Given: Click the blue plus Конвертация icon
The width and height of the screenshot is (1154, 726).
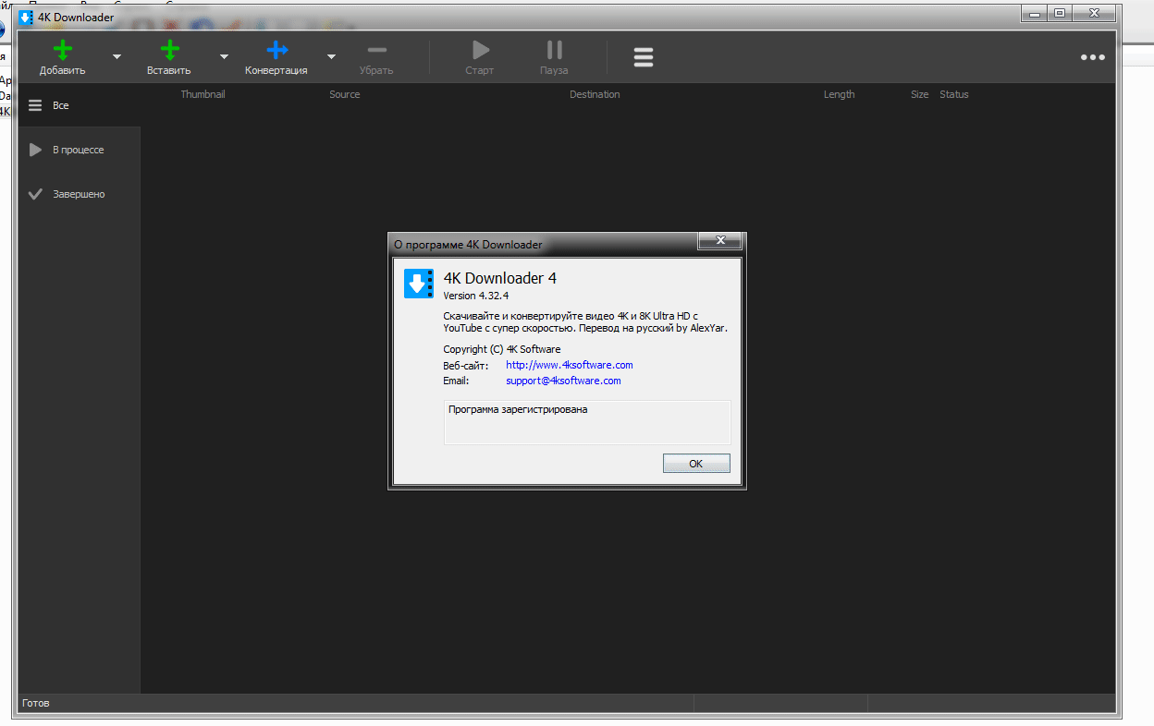Looking at the screenshot, I should (276, 50).
